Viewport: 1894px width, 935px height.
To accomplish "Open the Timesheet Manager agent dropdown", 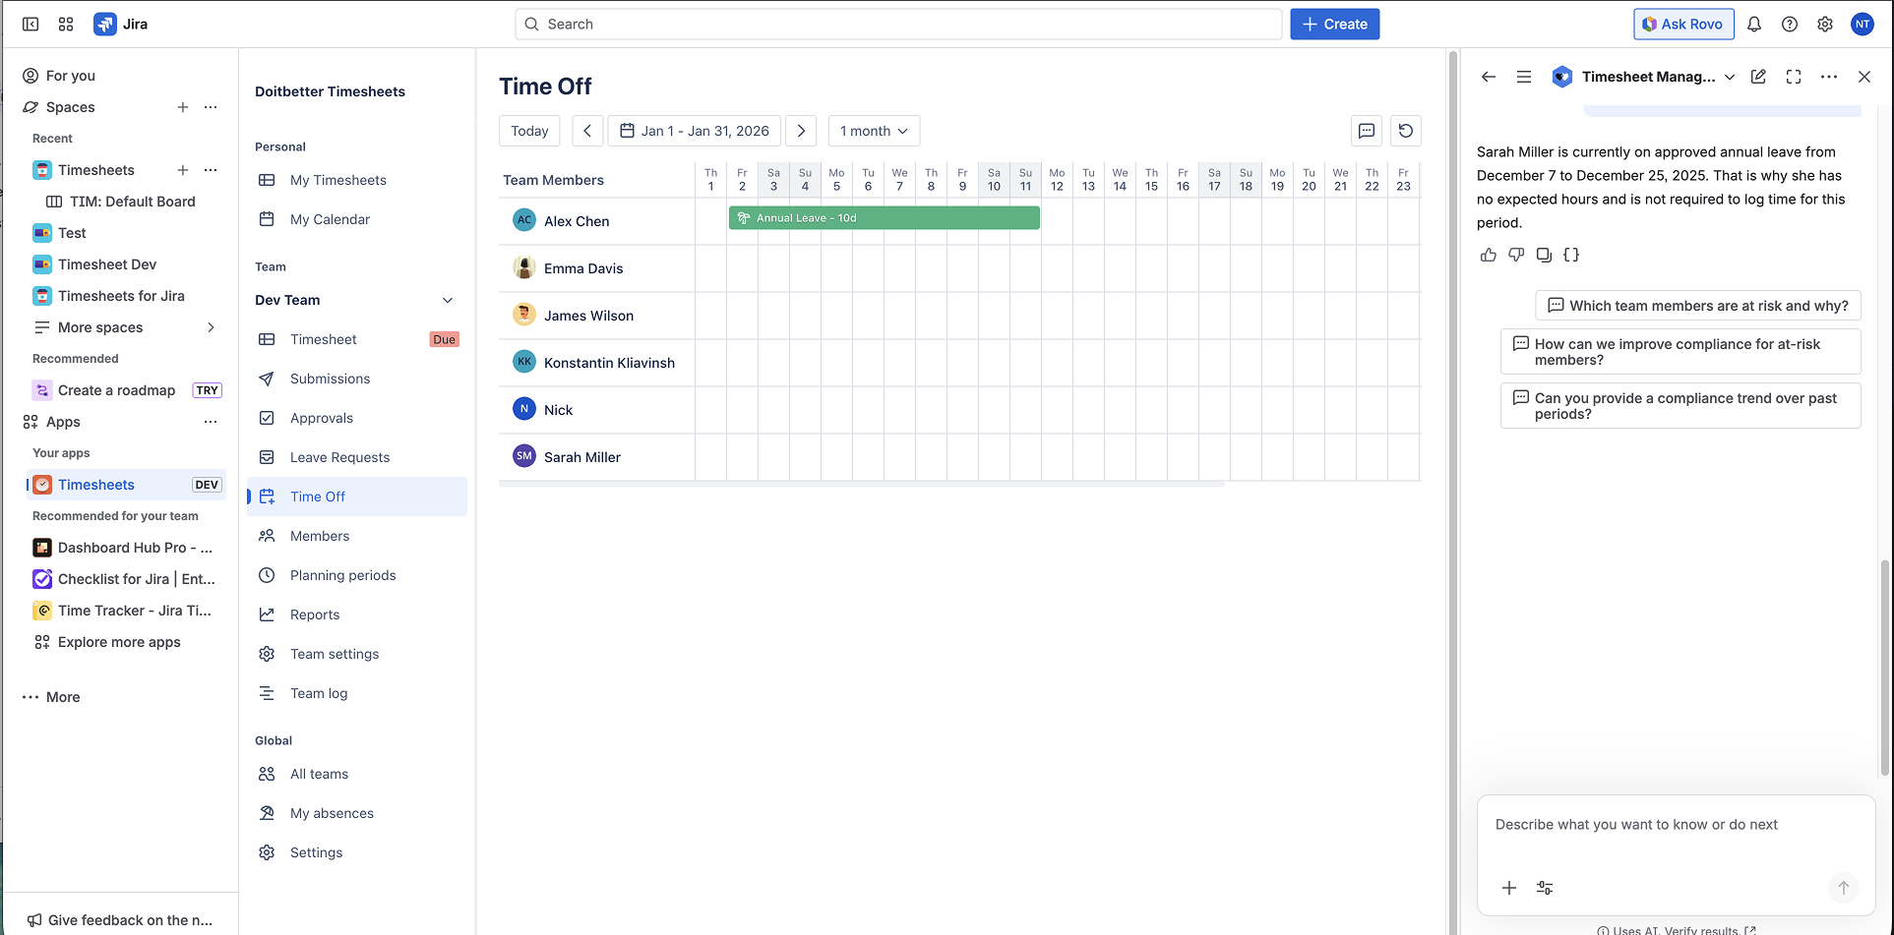I will [1730, 77].
